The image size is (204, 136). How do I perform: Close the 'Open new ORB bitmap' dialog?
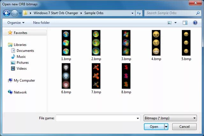tap(195, 3)
